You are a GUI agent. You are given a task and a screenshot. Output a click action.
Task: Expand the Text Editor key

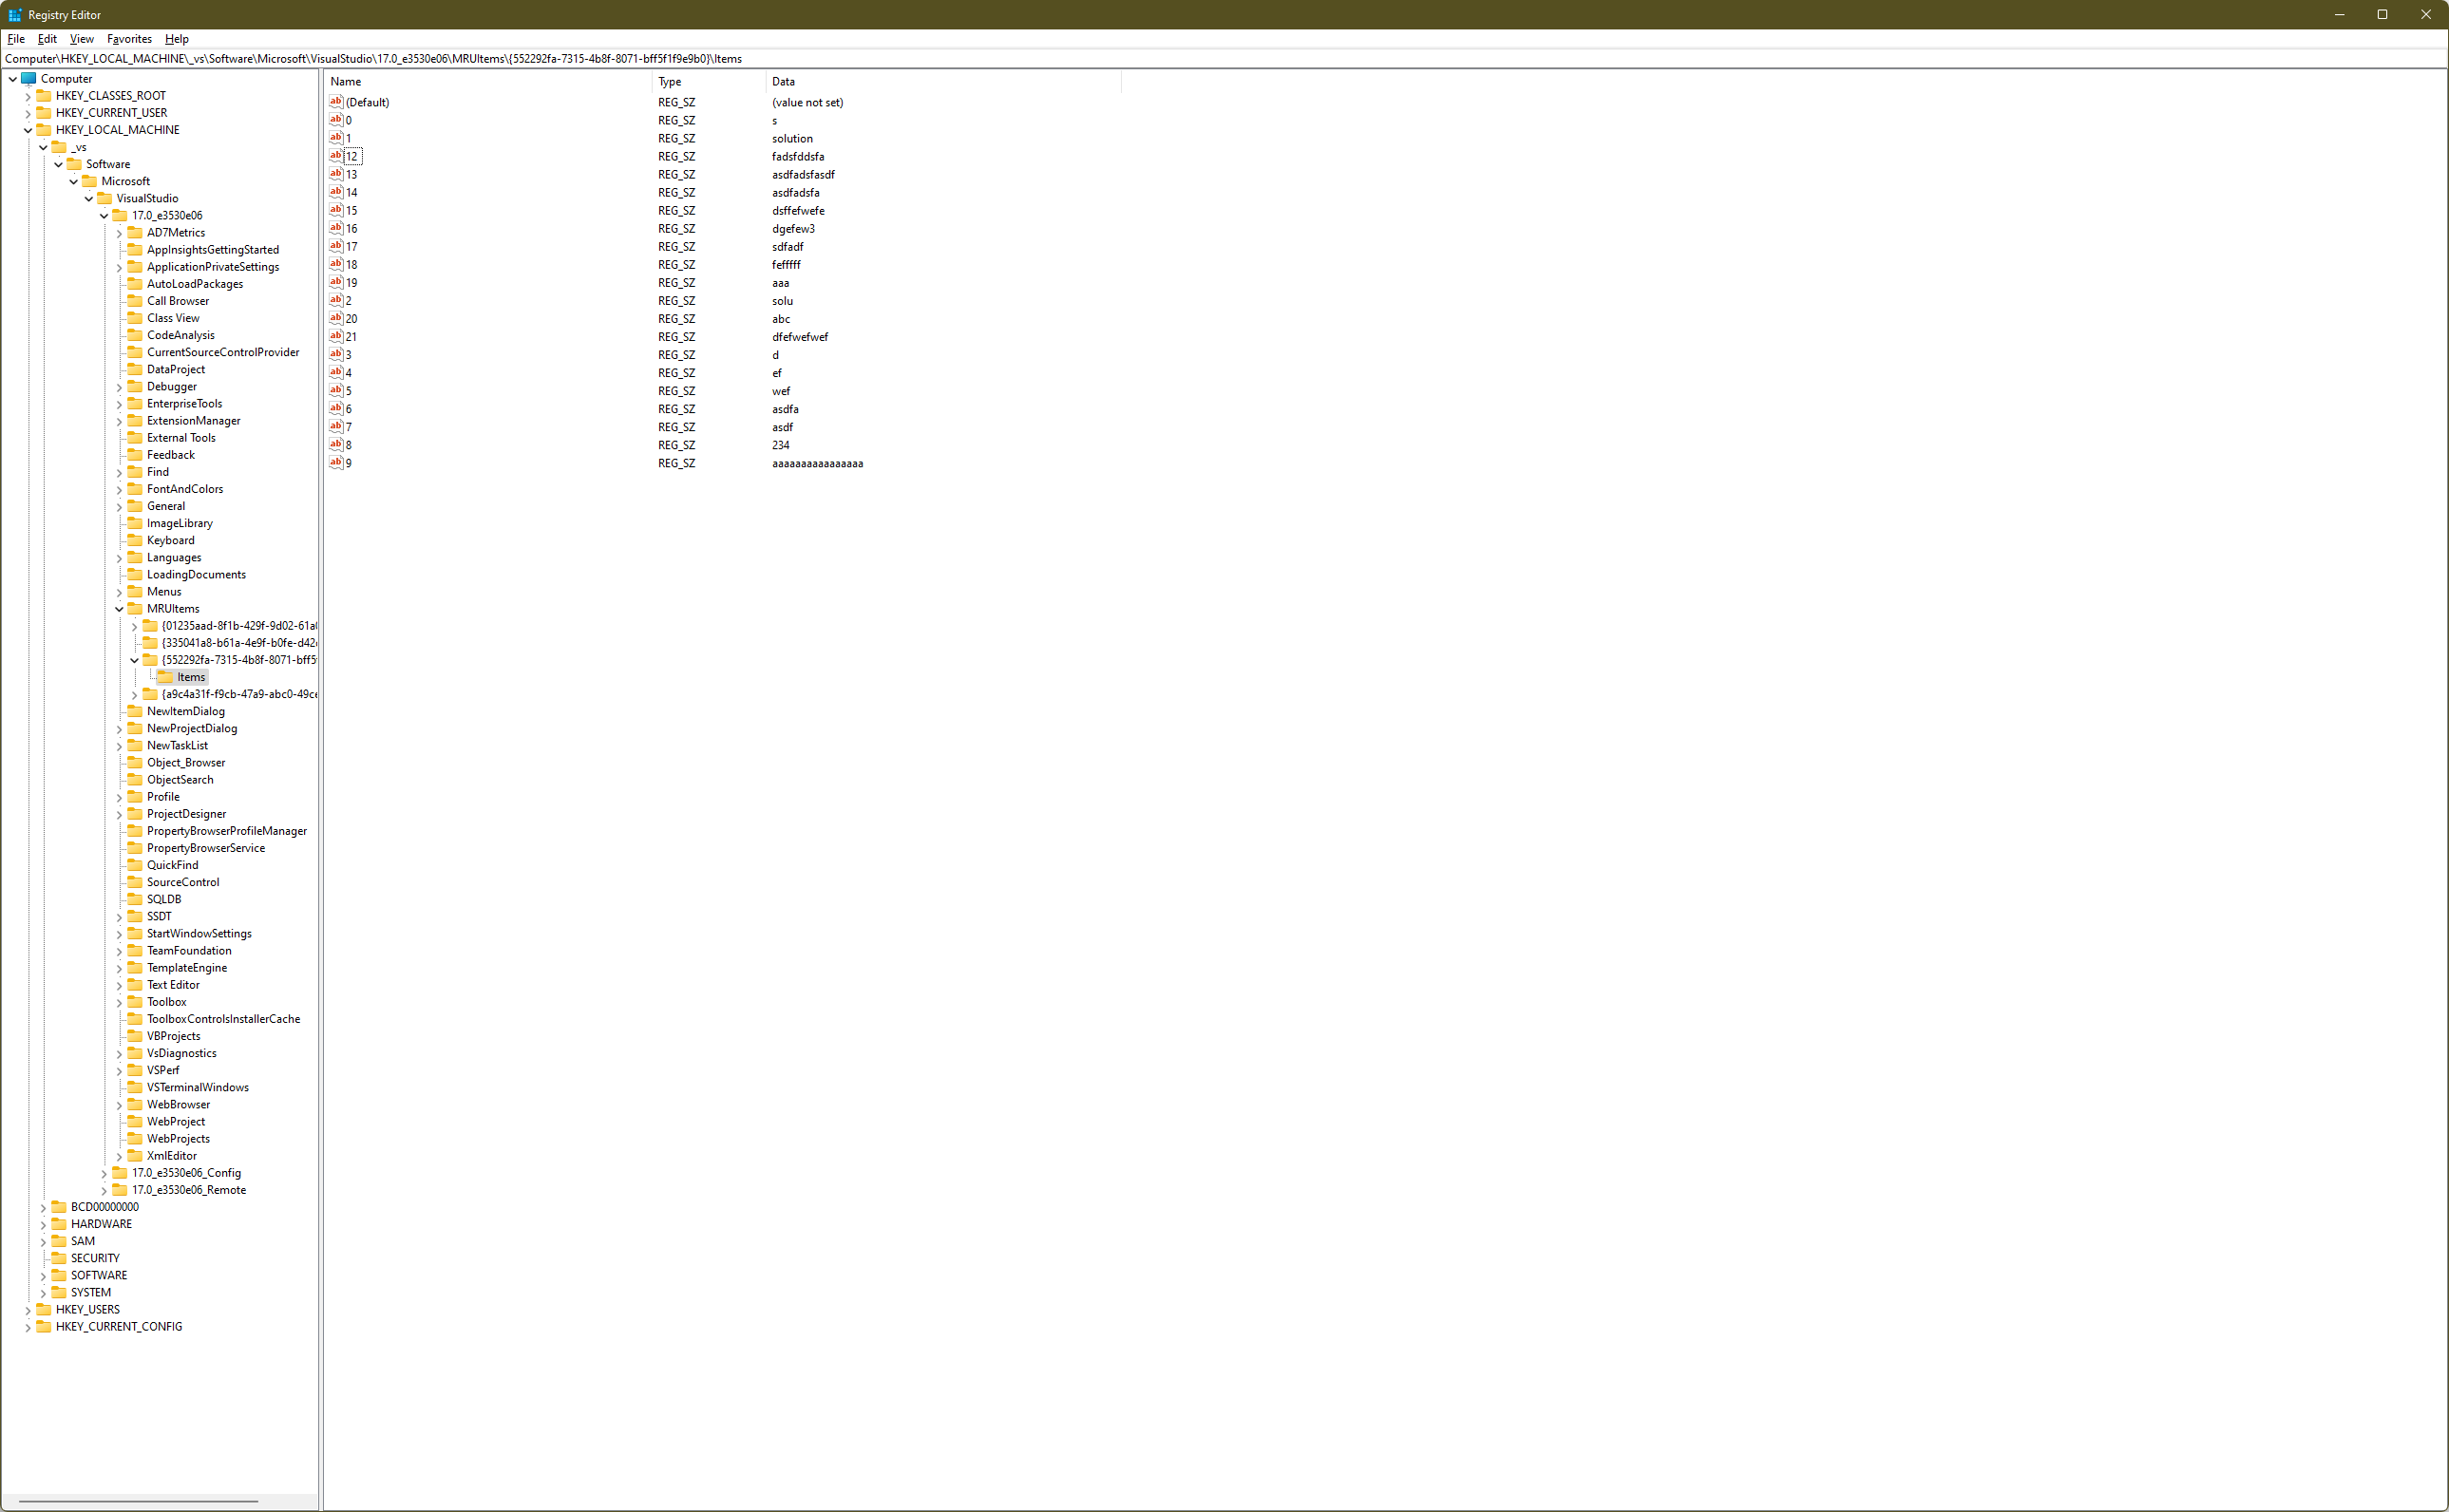(119, 985)
